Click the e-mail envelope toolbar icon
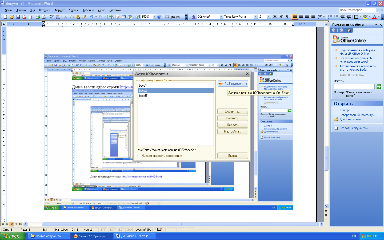The height and width of the screenshot is (240, 384). tap(30, 17)
